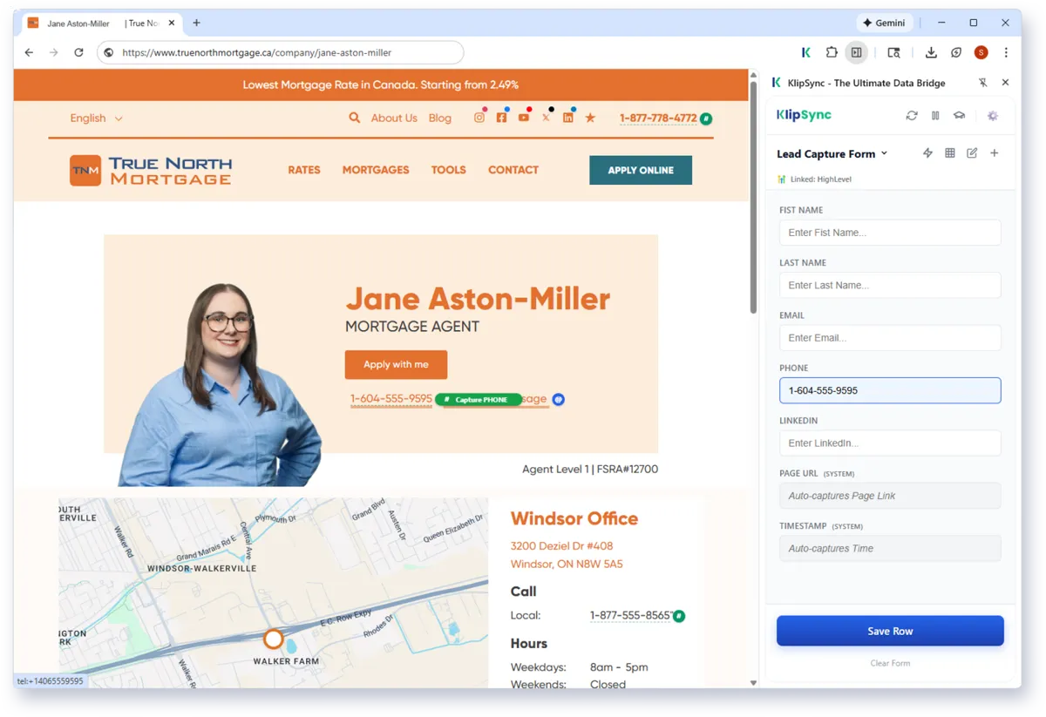Click the Gemini button in title bar
The height and width of the screenshot is (717, 1046).
(x=884, y=23)
